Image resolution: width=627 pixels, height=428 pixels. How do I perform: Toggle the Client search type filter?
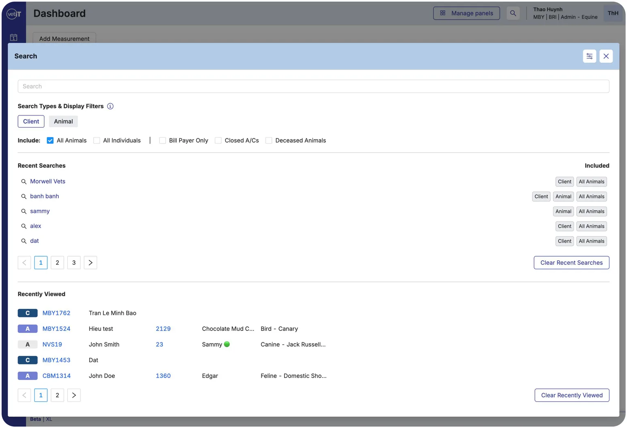pyautogui.click(x=31, y=122)
